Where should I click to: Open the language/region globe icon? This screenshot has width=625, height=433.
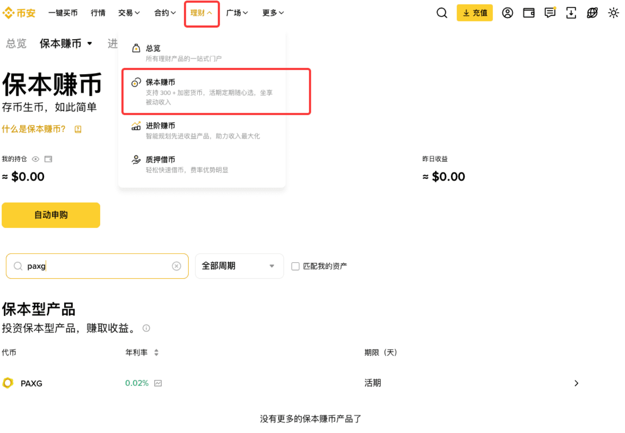(592, 13)
